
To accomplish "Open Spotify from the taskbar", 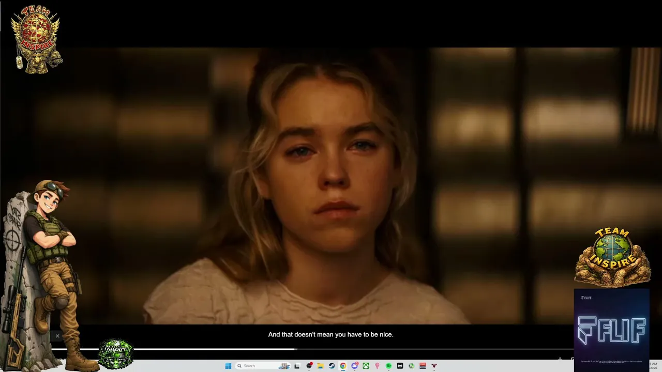I will [388, 366].
